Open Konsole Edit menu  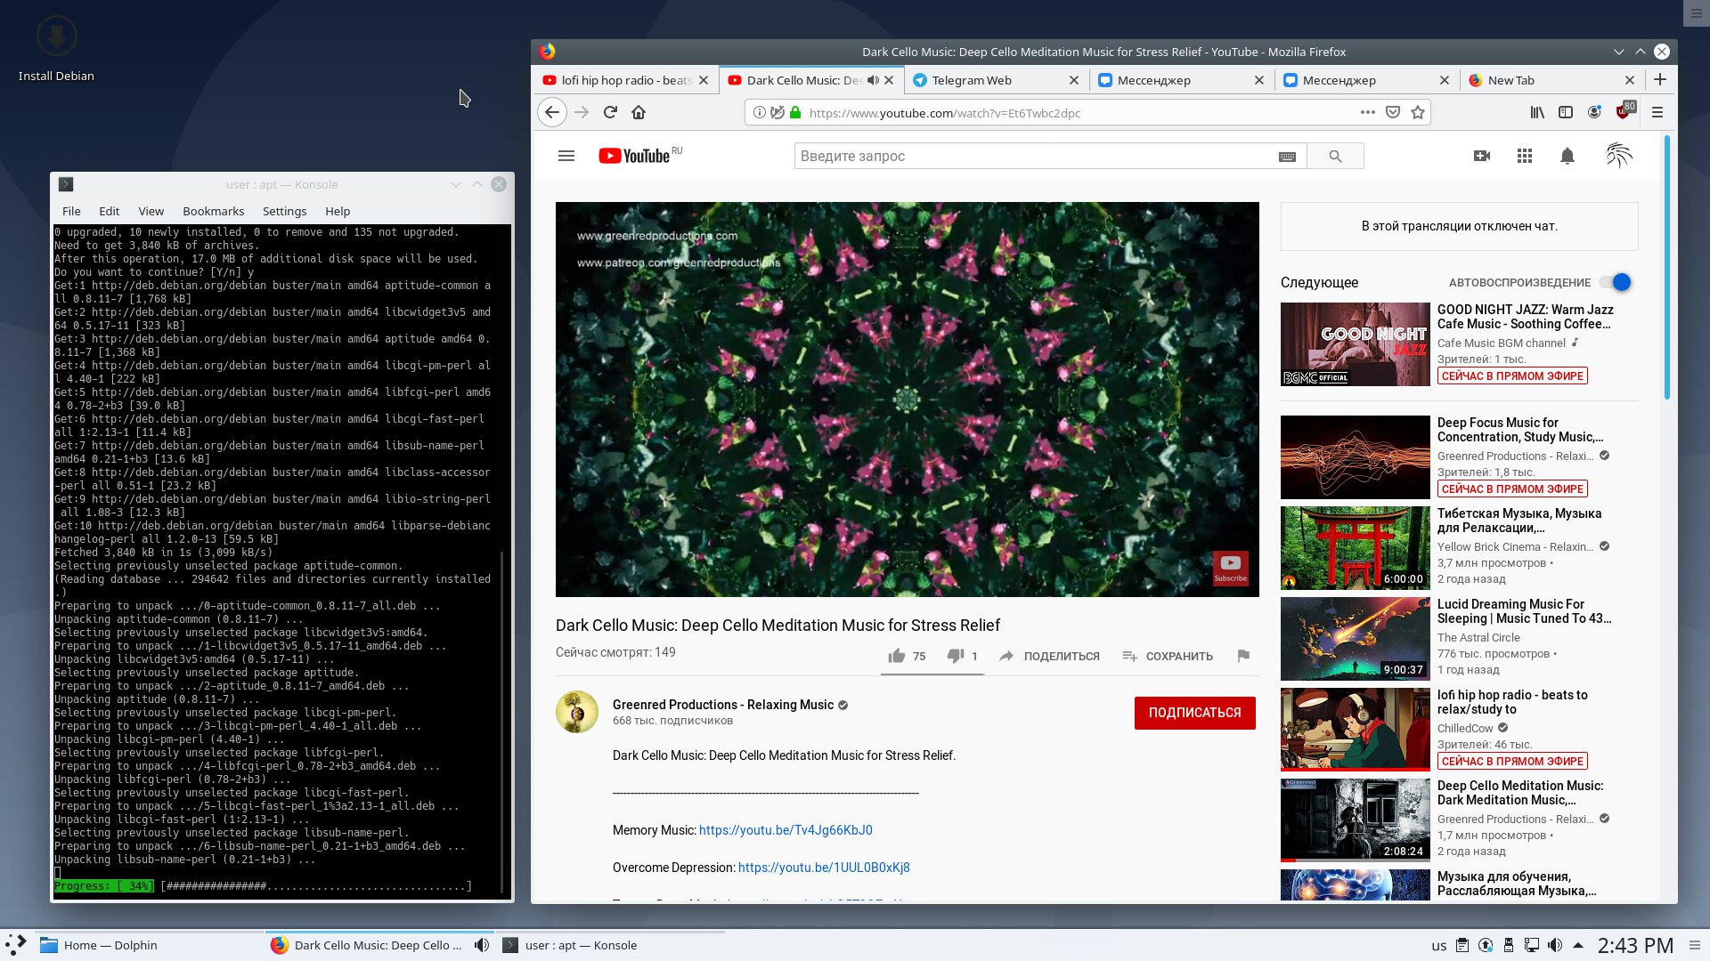(x=109, y=211)
